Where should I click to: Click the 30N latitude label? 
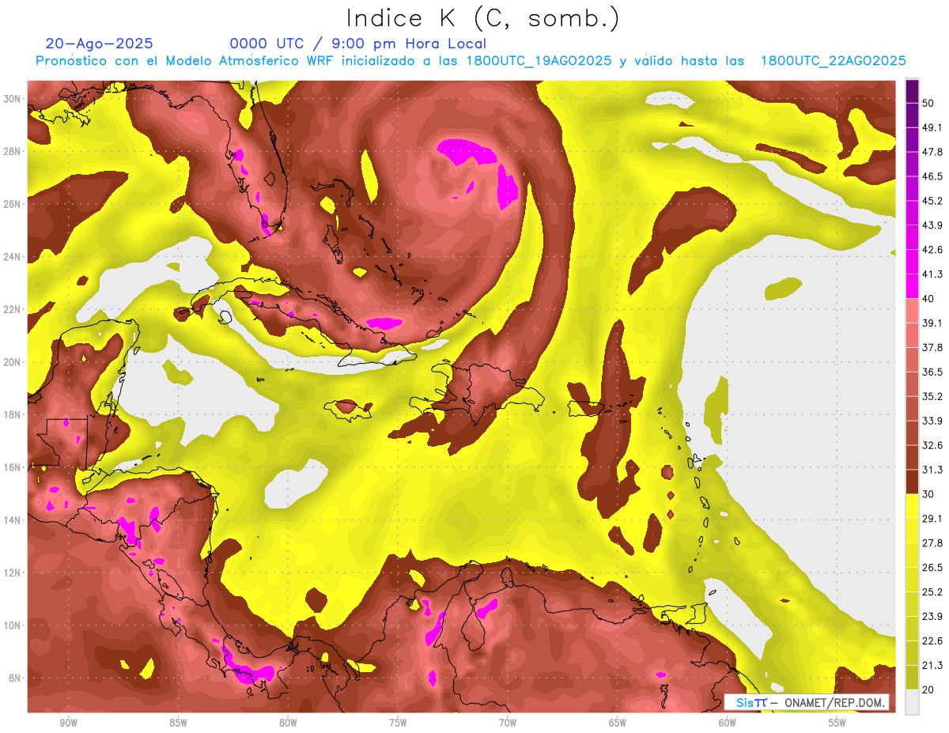(x=13, y=99)
